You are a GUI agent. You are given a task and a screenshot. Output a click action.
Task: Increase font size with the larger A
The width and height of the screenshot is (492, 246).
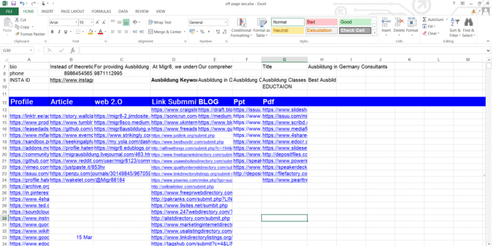(x=97, y=22)
